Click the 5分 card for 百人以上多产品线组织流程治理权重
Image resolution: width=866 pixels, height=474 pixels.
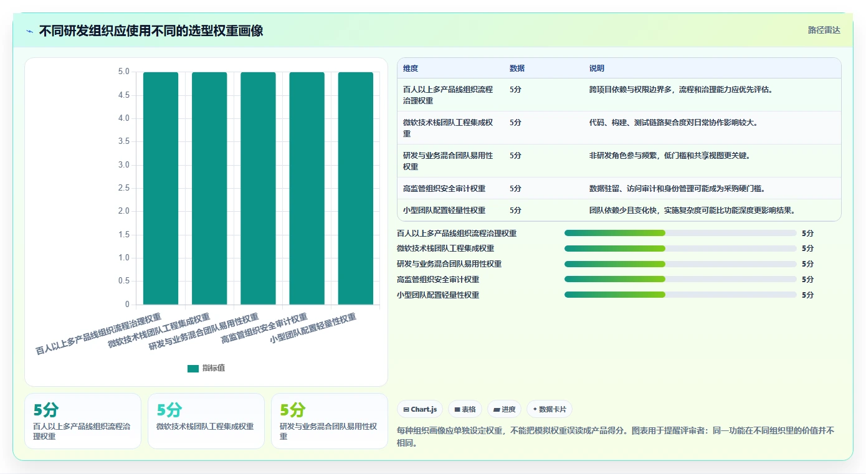pos(83,421)
